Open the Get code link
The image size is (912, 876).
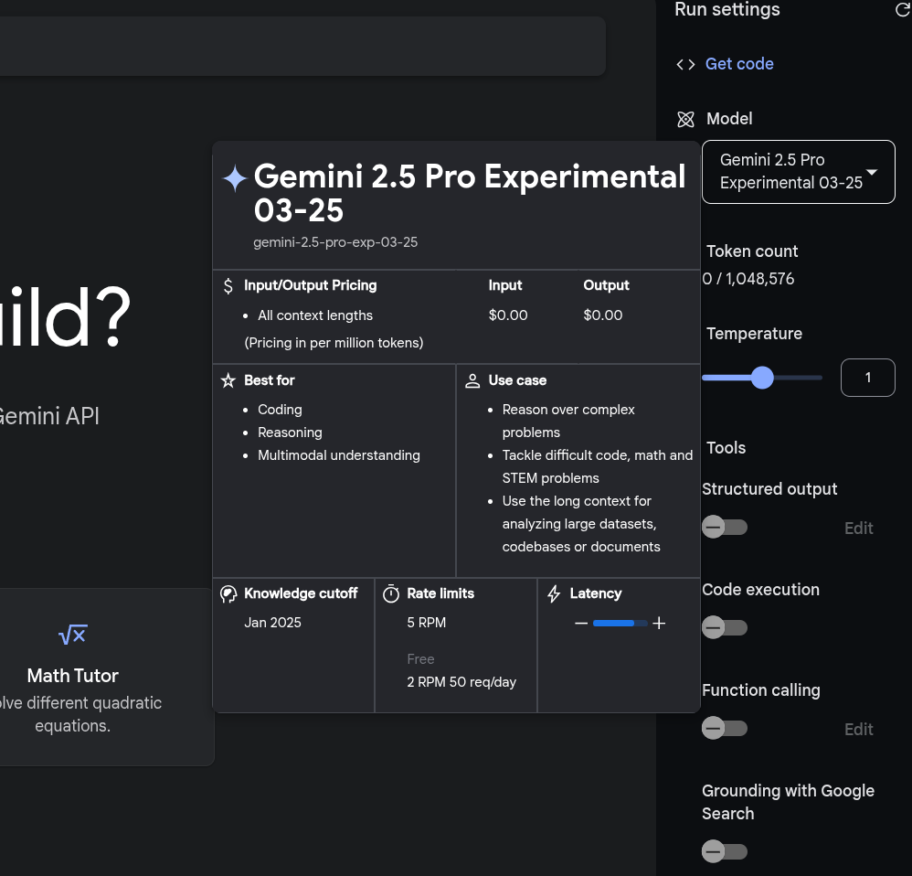tap(739, 64)
